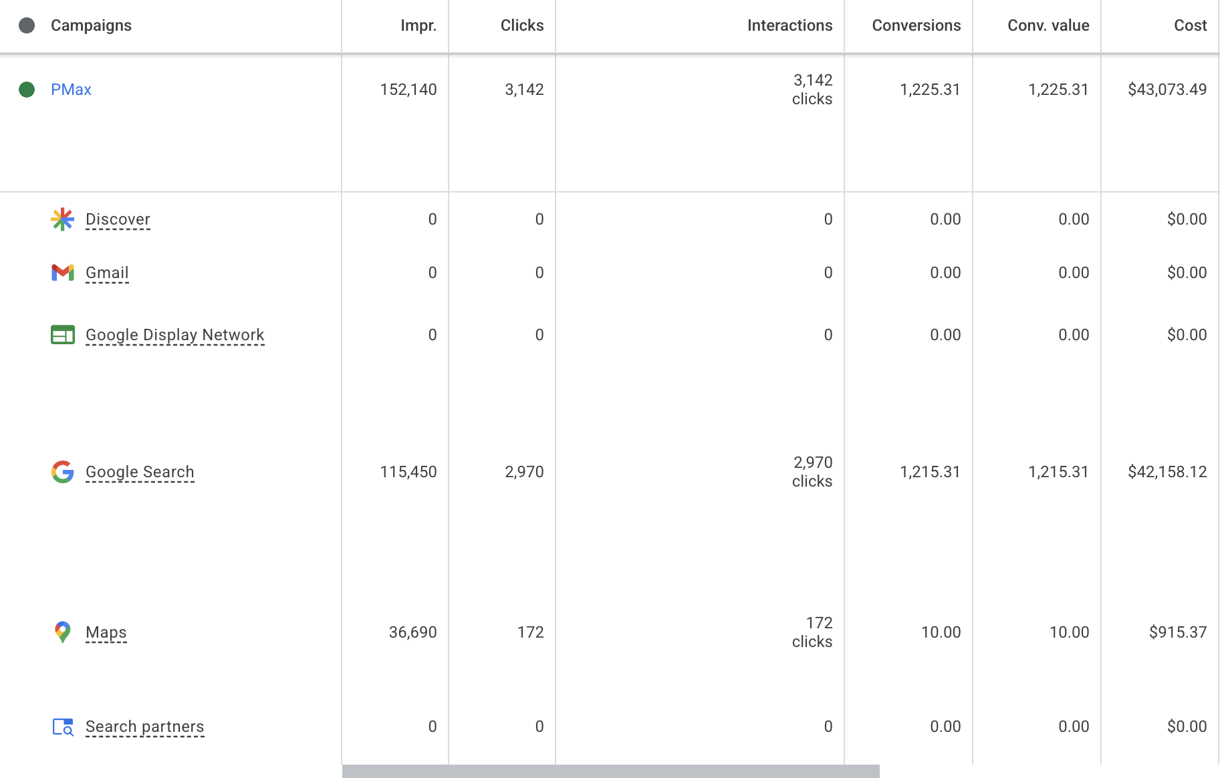Click the Search partners label
The height and width of the screenshot is (778, 1220).
144,727
